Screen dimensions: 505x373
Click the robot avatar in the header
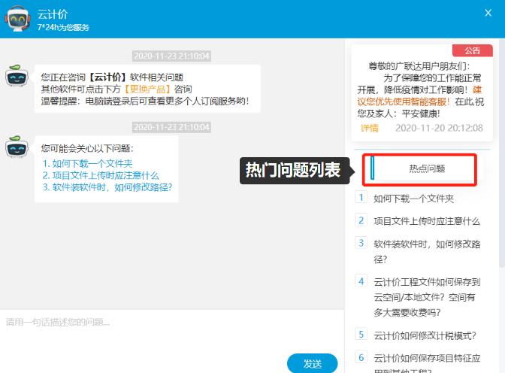18,20
